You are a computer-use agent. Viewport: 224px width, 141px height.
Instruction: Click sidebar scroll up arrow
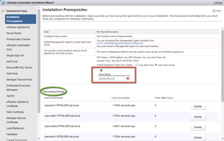pos(39,7)
